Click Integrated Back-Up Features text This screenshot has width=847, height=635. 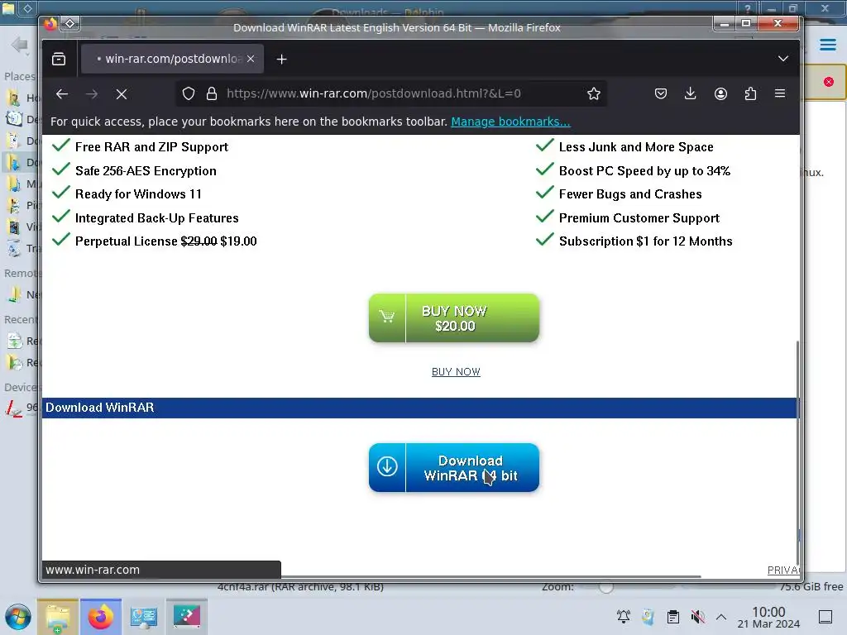click(x=156, y=218)
